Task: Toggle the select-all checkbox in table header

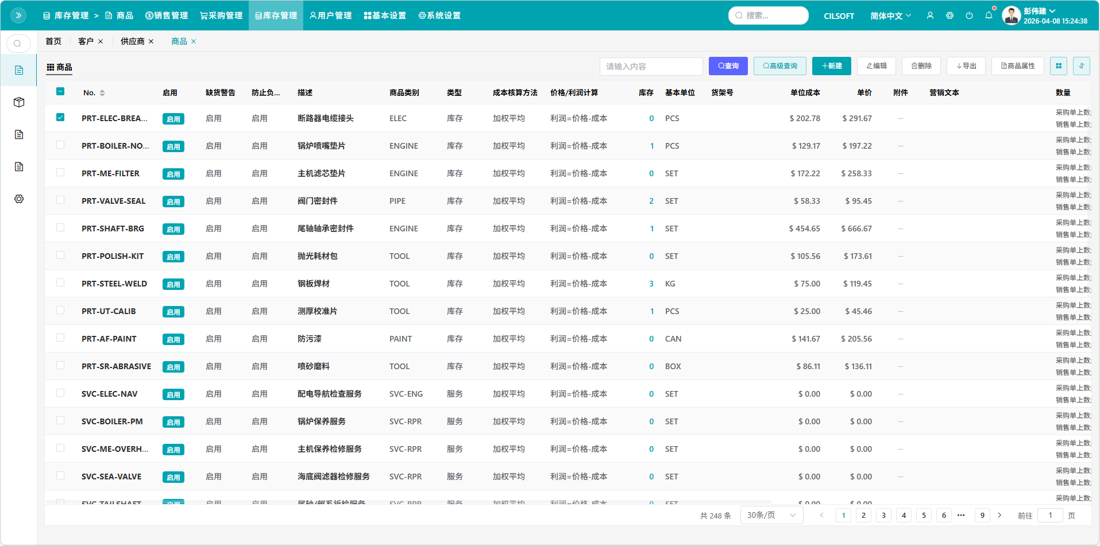Action: [x=60, y=91]
